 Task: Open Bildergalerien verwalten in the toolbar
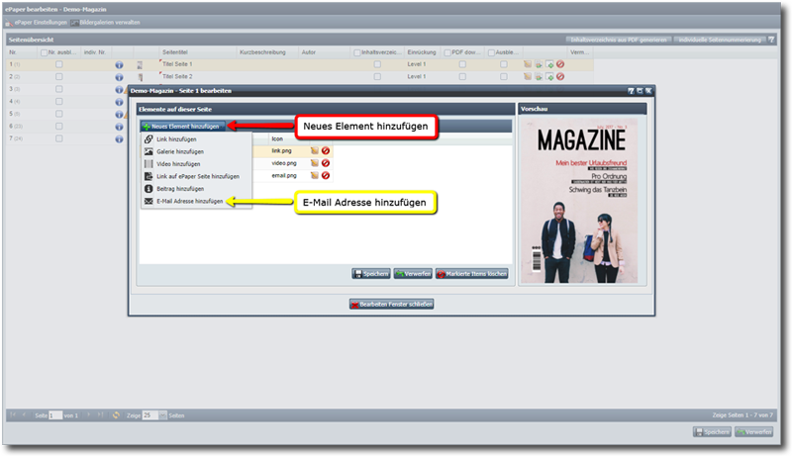point(106,23)
